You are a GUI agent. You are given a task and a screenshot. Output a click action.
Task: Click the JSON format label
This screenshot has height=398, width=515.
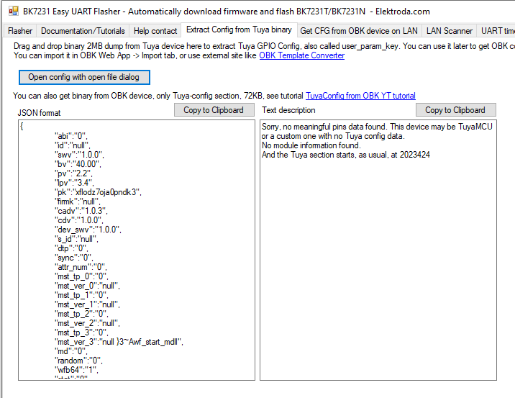point(39,113)
